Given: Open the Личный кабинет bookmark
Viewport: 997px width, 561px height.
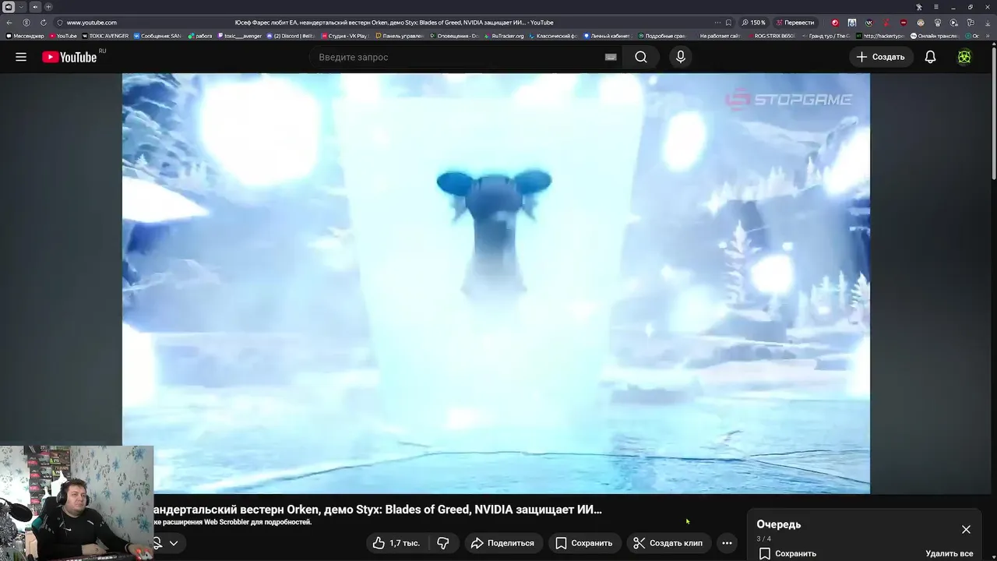Looking at the screenshot, I should coord(606,36).
